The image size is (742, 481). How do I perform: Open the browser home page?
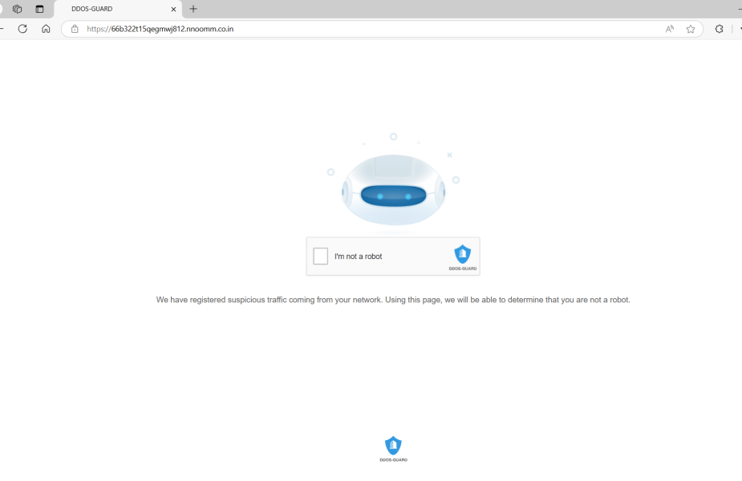tap(46, 29)
